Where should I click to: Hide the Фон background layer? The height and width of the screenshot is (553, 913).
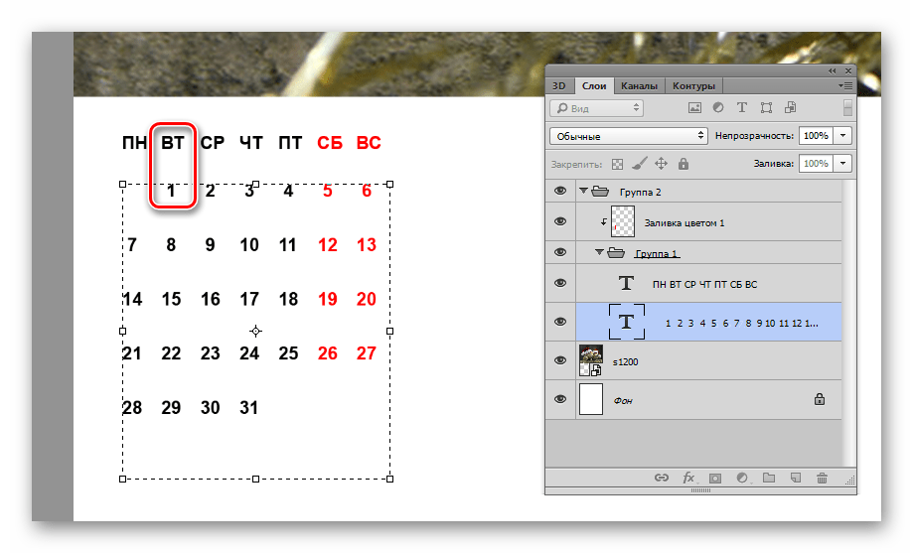click(x=560, y=399)
